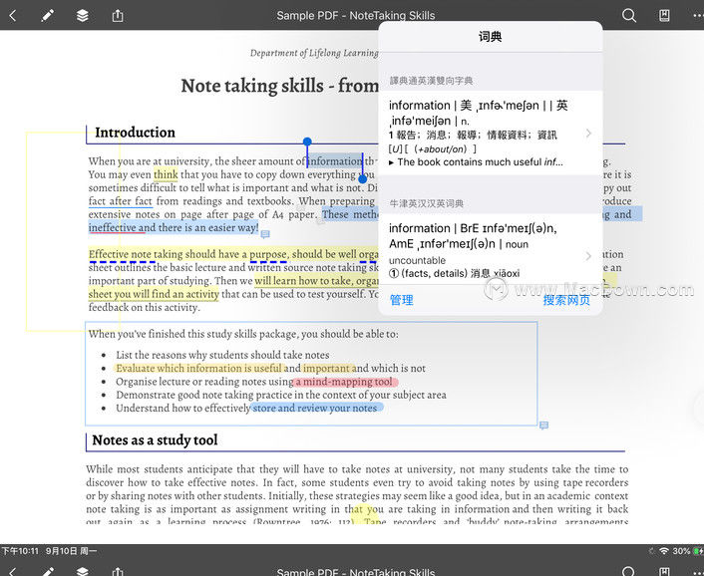Click the bullet 'List the reasons why students should take notes'

pos(222,355)
